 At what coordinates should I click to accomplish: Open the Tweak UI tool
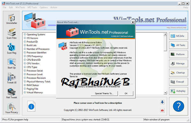[11, 78]
